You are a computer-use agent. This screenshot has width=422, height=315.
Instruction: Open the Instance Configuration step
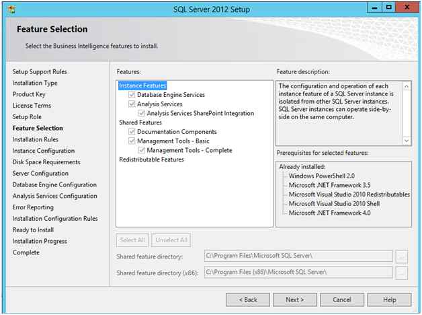(x=44, y=151)
